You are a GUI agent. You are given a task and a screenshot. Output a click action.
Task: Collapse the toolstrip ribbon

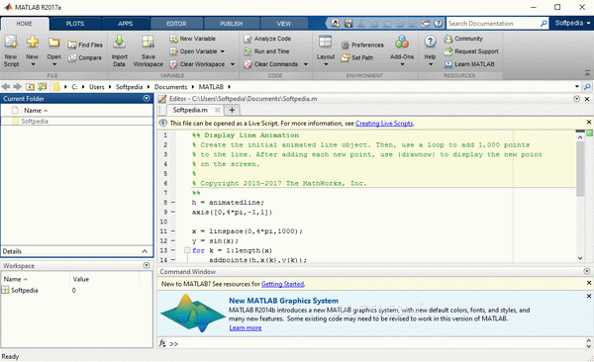pyautogui.click(x=587, y=72)
